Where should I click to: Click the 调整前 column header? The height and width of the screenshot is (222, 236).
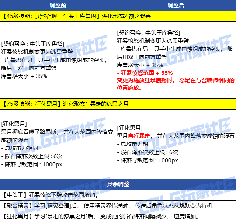click(58, 6)
